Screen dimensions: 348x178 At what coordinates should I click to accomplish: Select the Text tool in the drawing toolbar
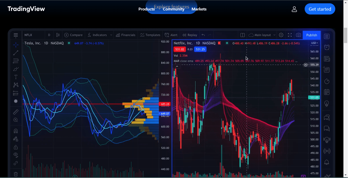coord(16,77)
